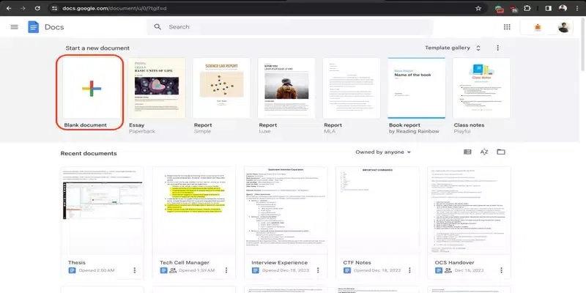Expand the Template gallery

453,48
